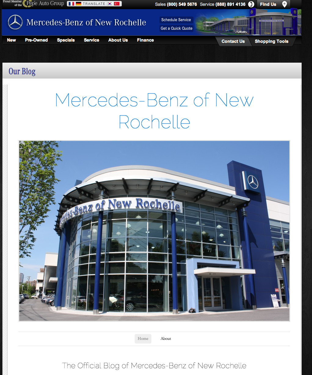This screenshot has height=375, width=312.
Task: Click the Service phone number (888) 891 4136
Action: pos(230,4)
